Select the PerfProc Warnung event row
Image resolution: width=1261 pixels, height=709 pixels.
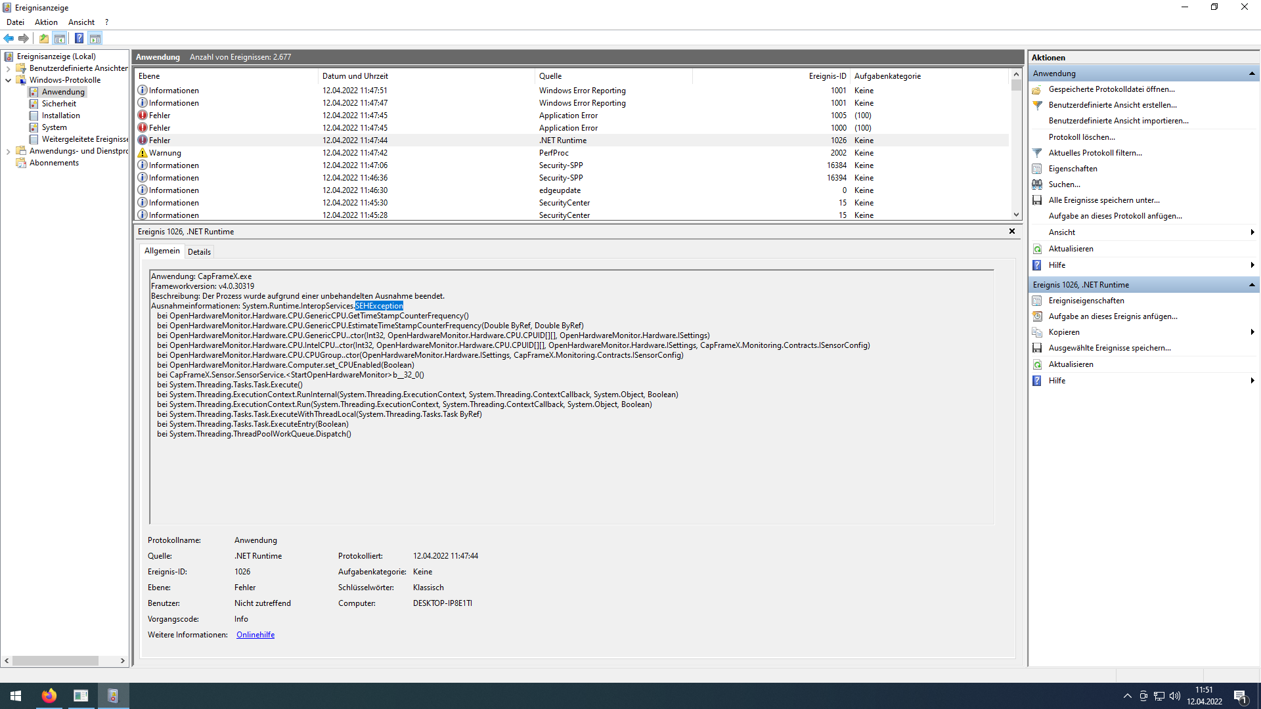pyautogui.click(x=554, y=153)
